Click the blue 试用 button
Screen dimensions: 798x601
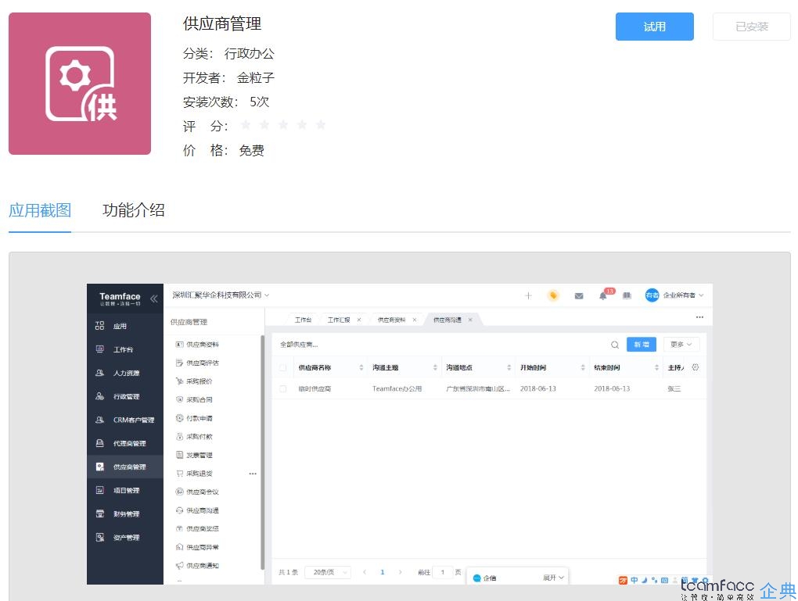coord(655,27)
